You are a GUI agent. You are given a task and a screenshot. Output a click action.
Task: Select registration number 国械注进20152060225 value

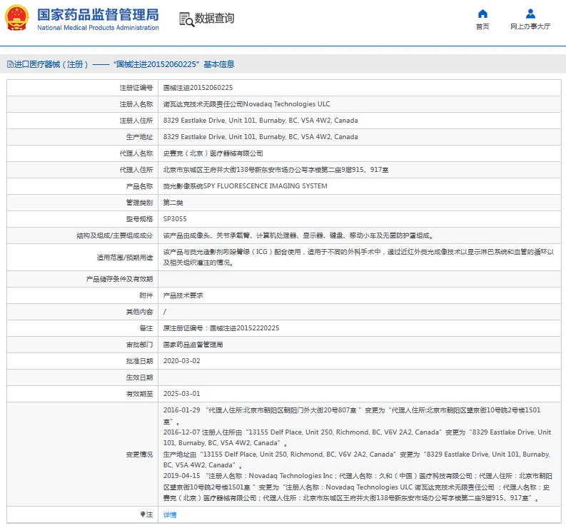(198, 88)
